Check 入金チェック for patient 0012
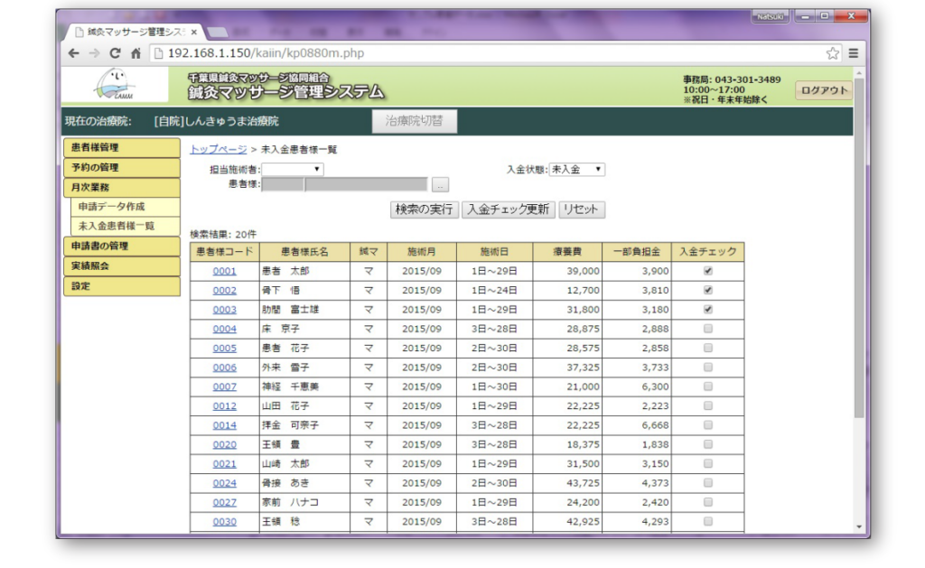 point(708,405)
